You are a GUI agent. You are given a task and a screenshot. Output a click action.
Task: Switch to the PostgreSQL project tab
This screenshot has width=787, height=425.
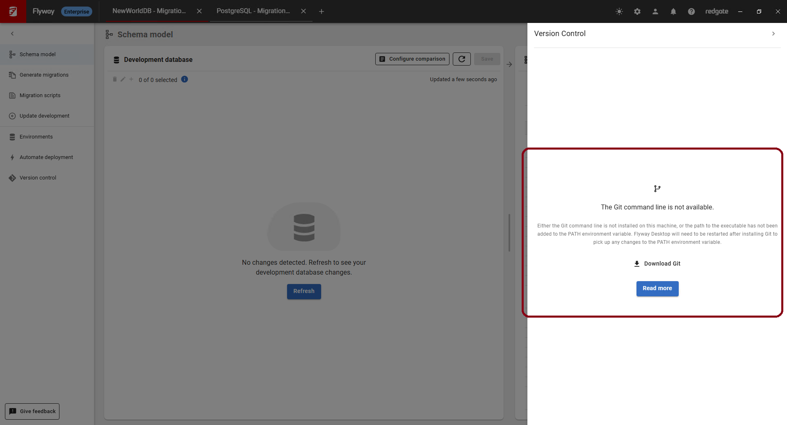(253, 11)
